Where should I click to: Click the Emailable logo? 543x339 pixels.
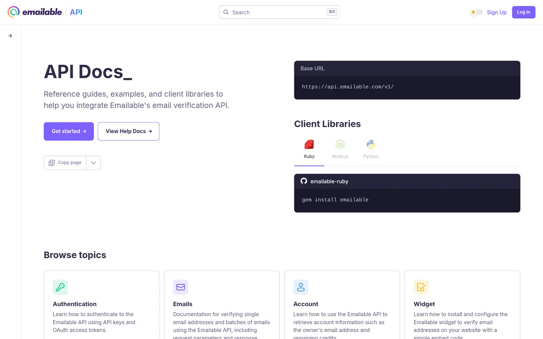point(35,12)
